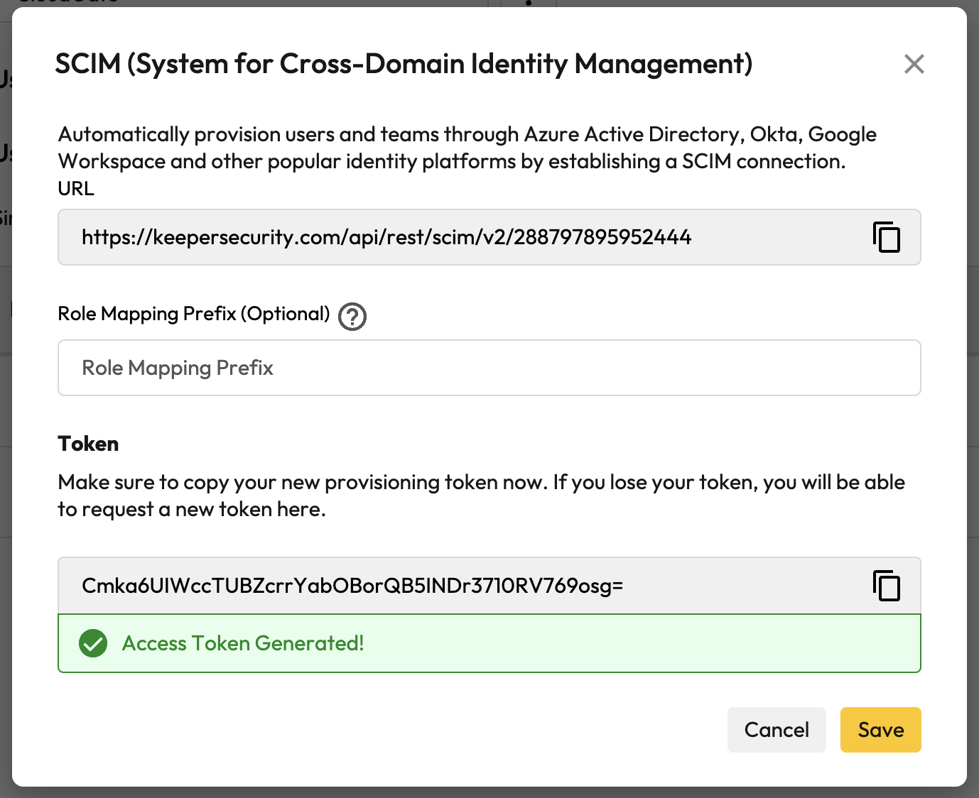This screenshot has width=979, height=798.
Task: Click the bold Token section heading
Action: click(88, 444)
